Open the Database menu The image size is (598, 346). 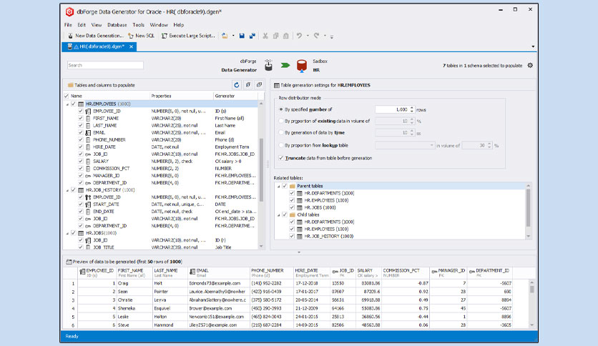coord(117,25)
